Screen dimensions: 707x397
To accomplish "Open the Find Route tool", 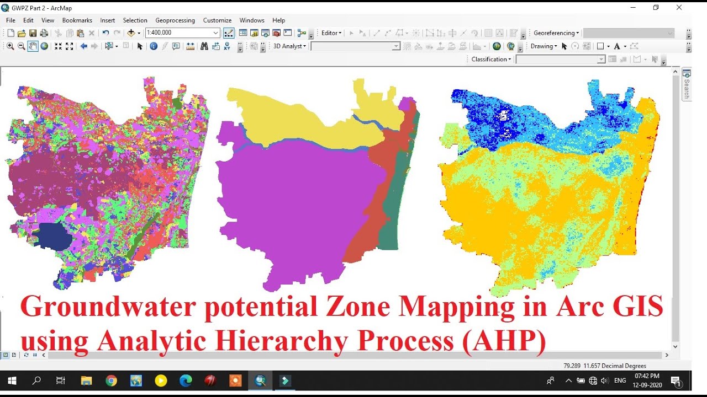I will (215, 46).
